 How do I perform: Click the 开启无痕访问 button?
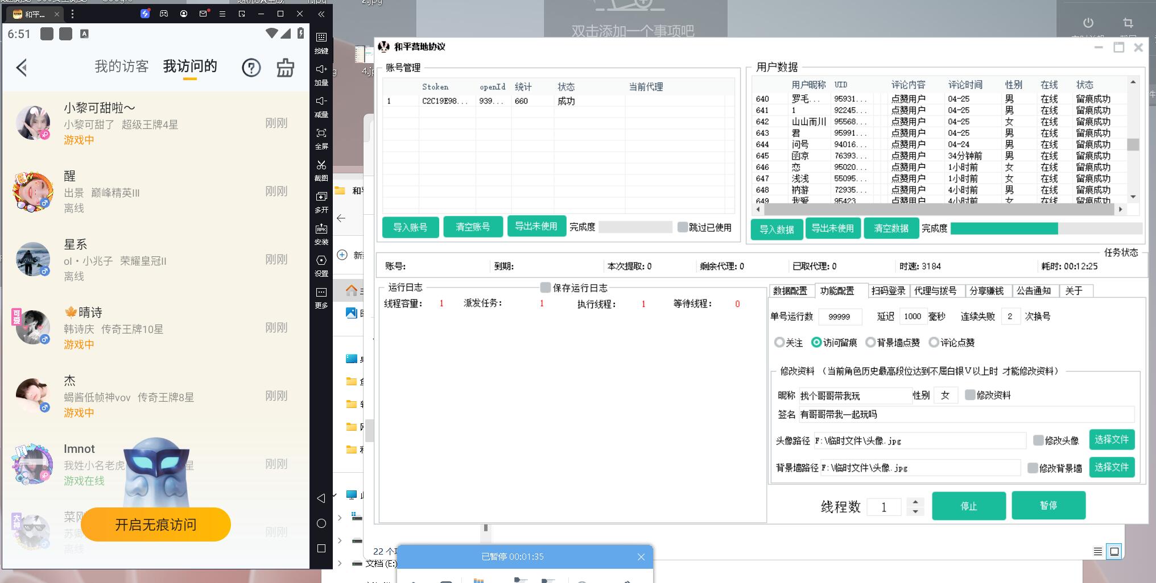(156, 524)
